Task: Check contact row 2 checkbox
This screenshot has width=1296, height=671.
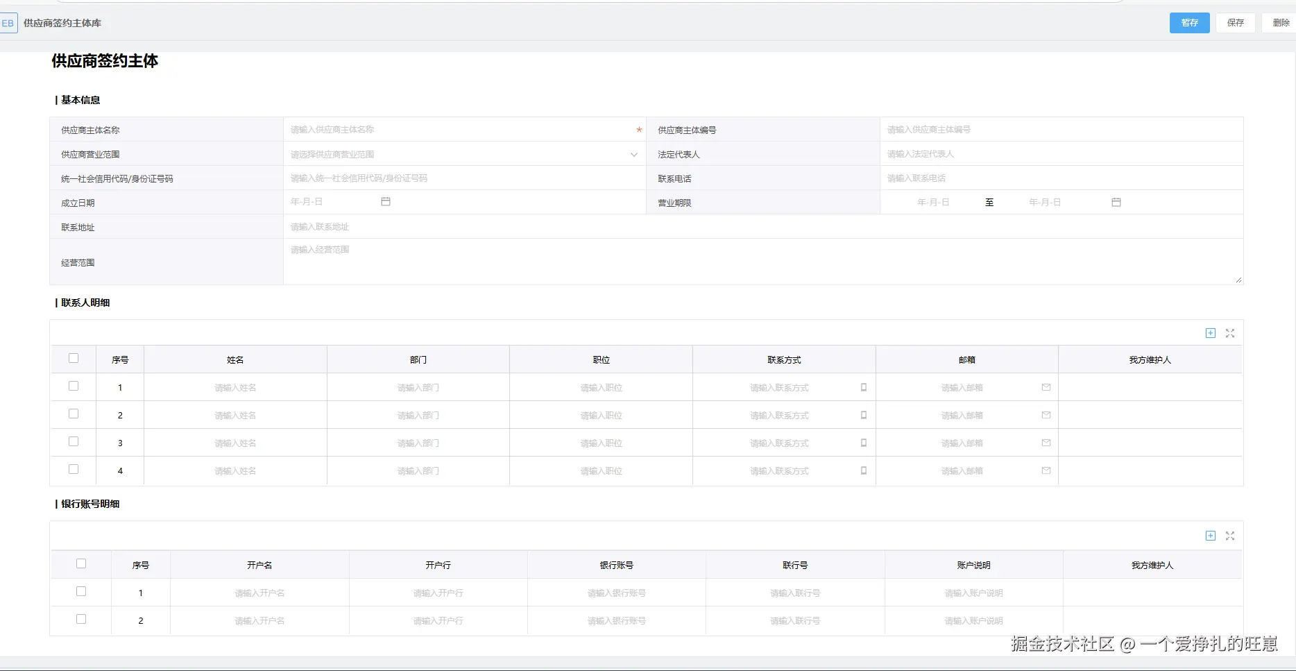Action: (x=74, y=414)
